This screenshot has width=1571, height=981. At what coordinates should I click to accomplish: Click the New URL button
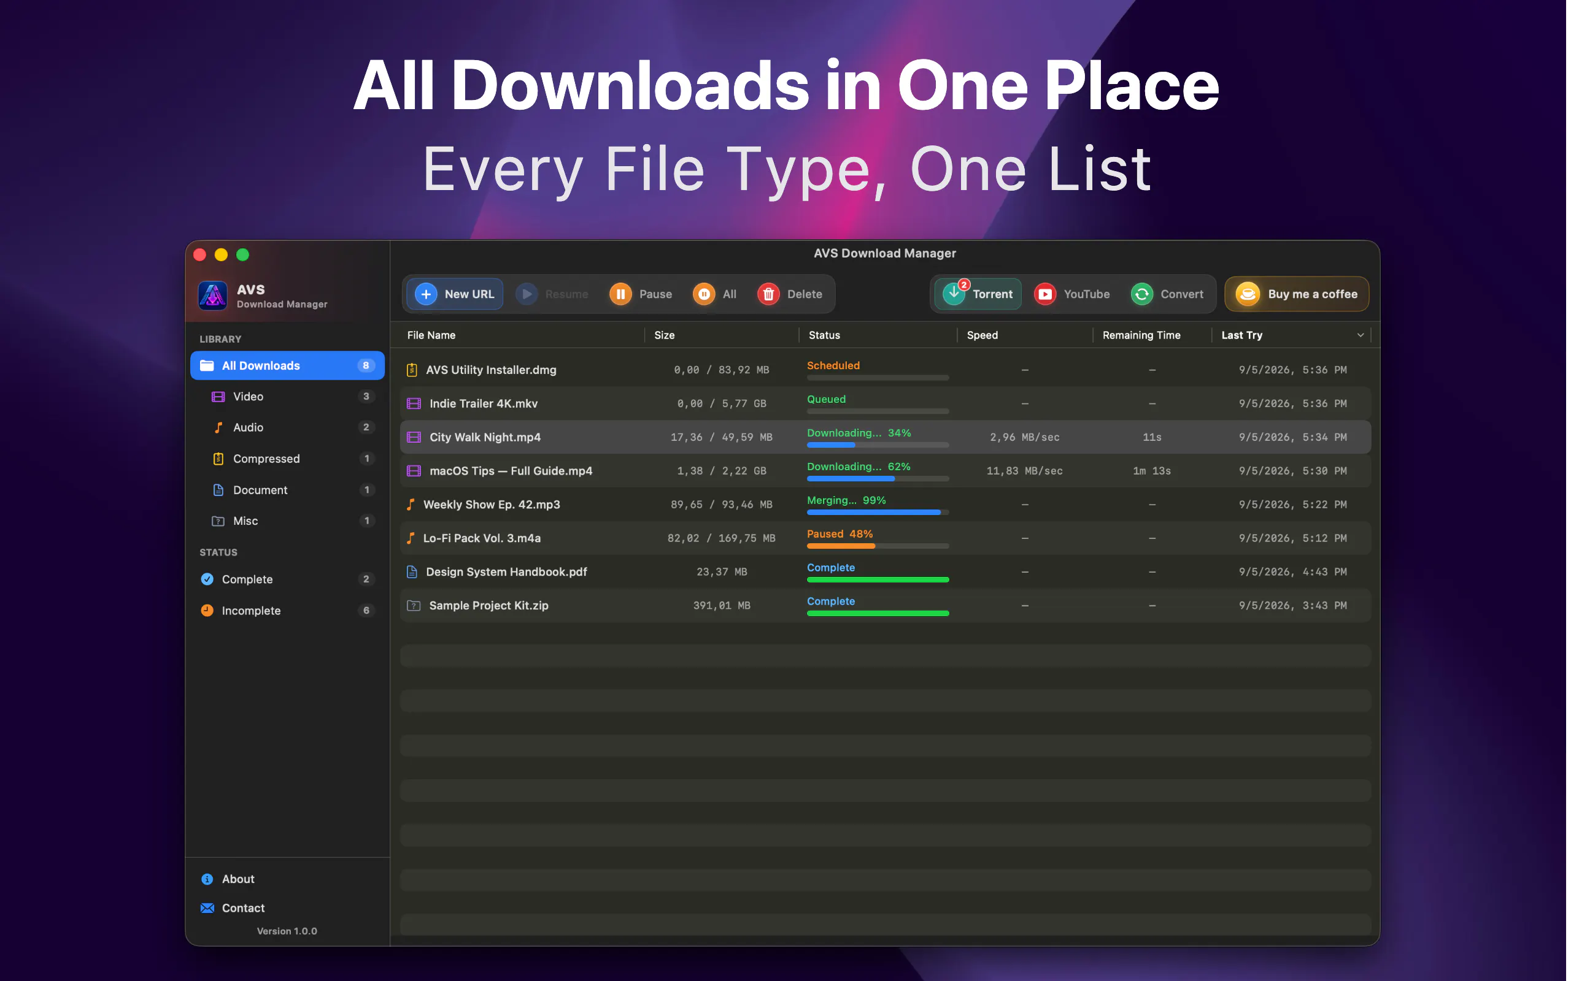pyautogui.click(x=456, y=294)
